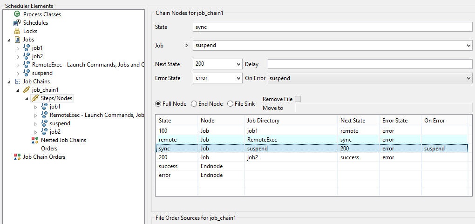Click the Delay input field

(x=370, y=64)
